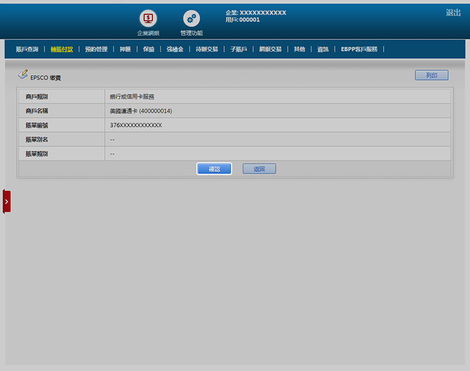Click the EPSCO 繳費 pencil icon
Screen dimensions: 470x371
pyautogui.click(x=23, y=75)
